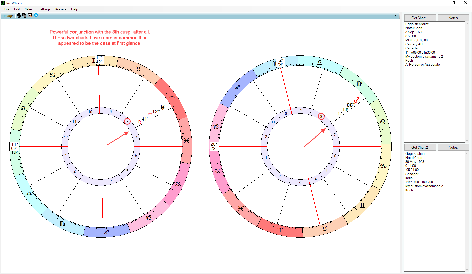Image resolution: width=472 pixels, height=274 pixels.
Task: Click the '30 May 1903' date line
Action: pyautogui.click(x=415, y=162)
